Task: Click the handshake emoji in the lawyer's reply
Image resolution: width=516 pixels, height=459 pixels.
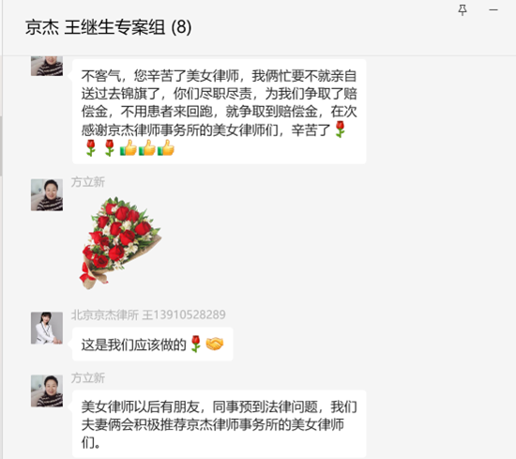Action: coord(215,344)
